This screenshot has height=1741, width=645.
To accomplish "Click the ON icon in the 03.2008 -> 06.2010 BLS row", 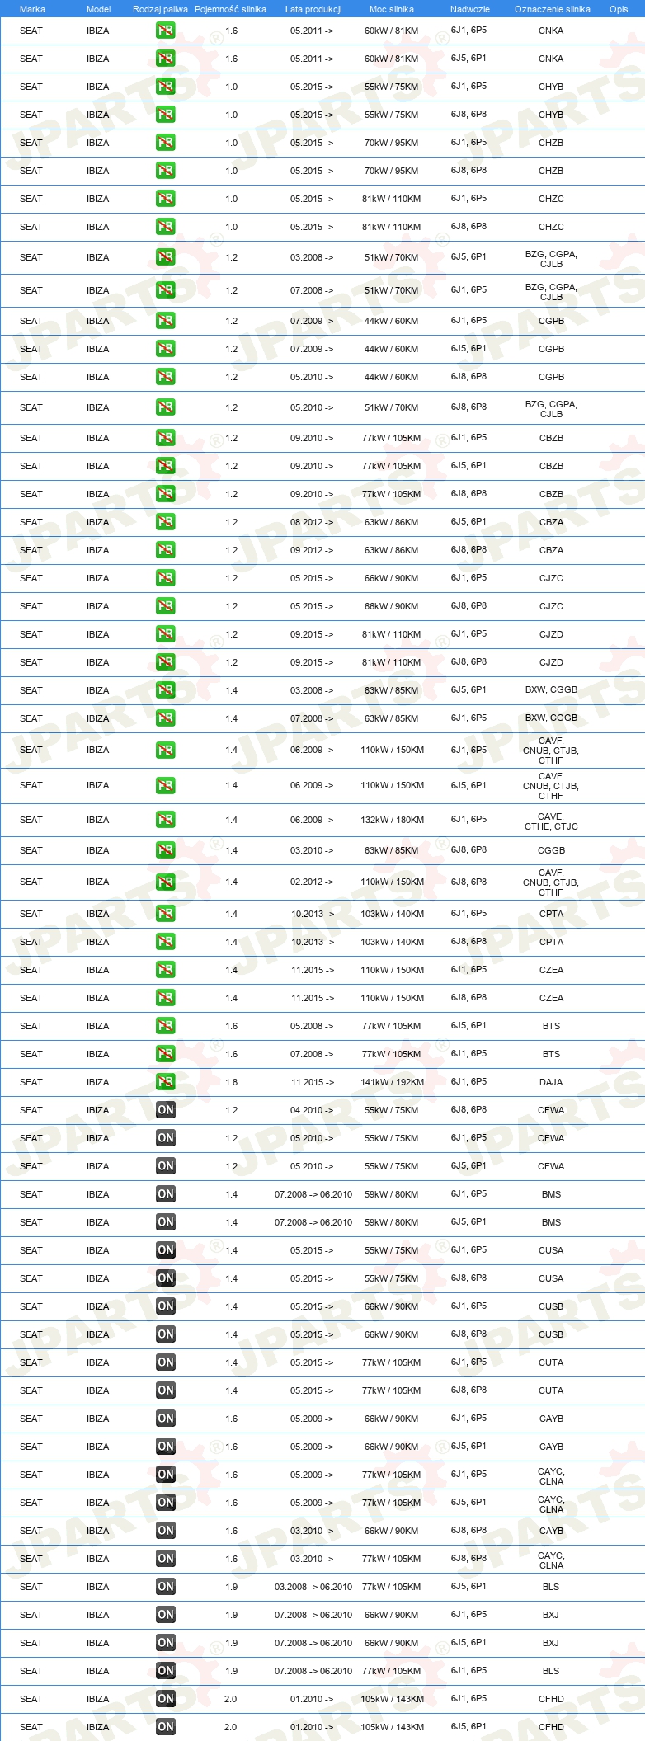I will (165, 1587).
